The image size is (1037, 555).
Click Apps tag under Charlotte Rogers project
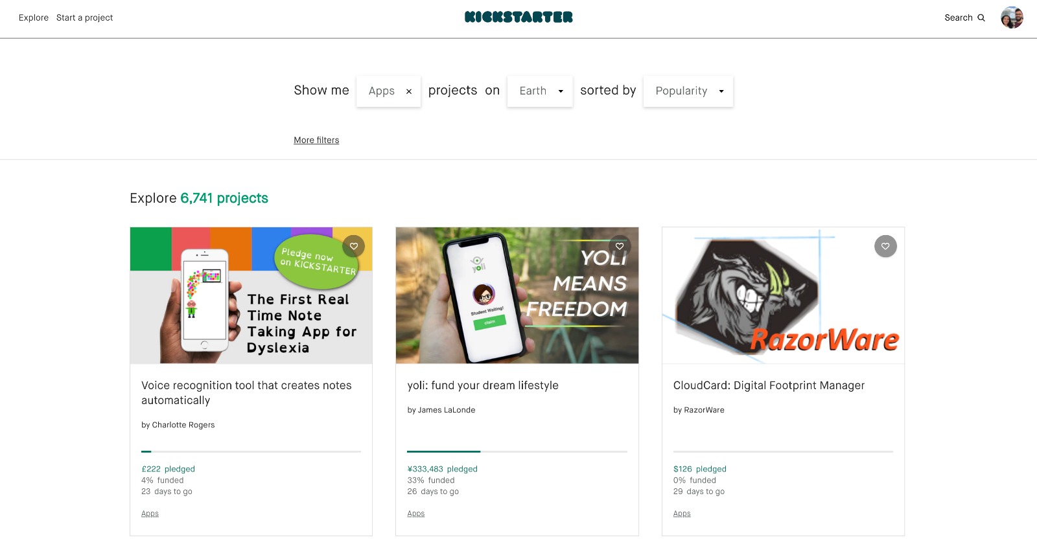click(x=150, y=514)
